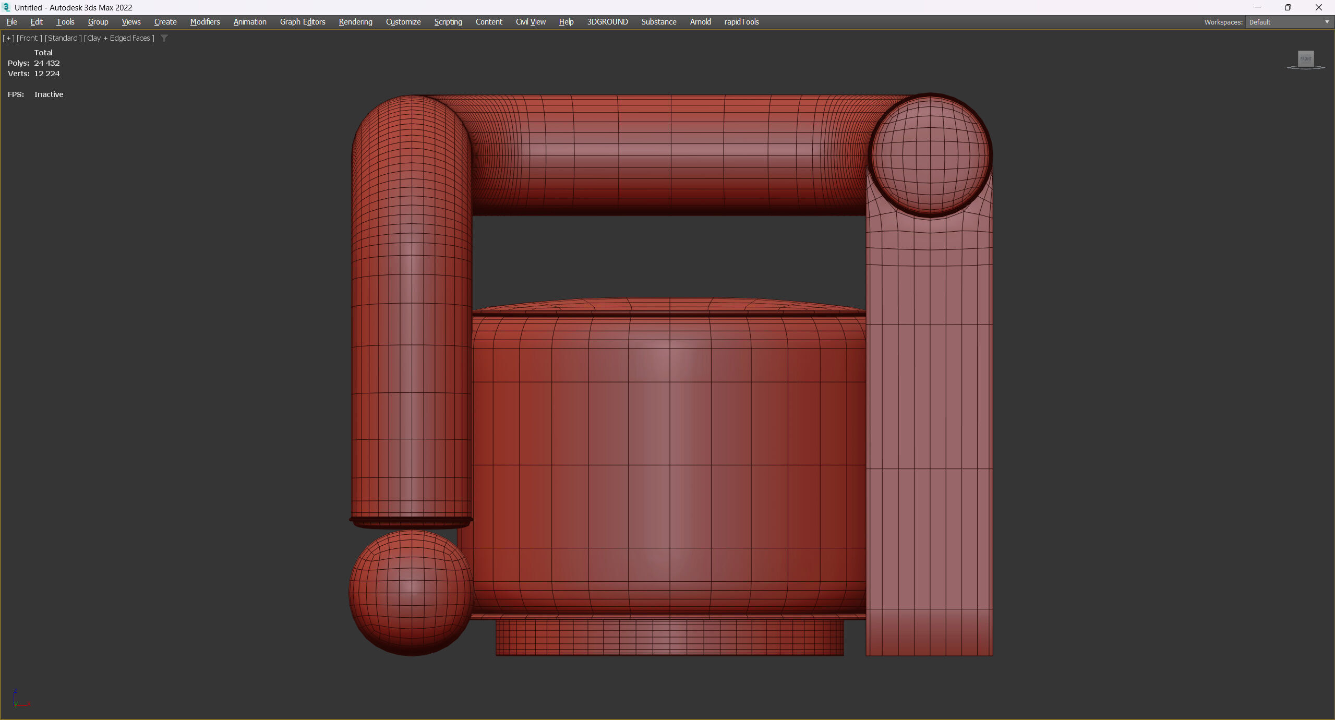The image size is (1335, 720).
Task: Open the 3DGROUND menu
Action: click(x=607, y=22)
